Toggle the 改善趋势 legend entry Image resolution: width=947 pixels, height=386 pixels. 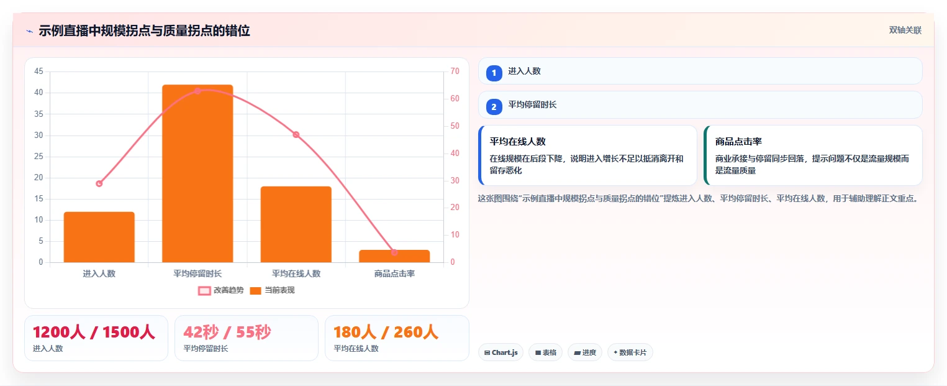point(220,290)
